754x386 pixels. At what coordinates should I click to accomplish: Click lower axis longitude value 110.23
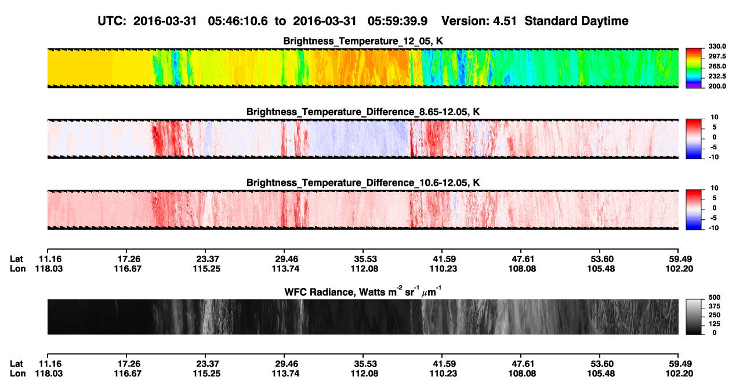pyautogui.click(x=442, y=374)
